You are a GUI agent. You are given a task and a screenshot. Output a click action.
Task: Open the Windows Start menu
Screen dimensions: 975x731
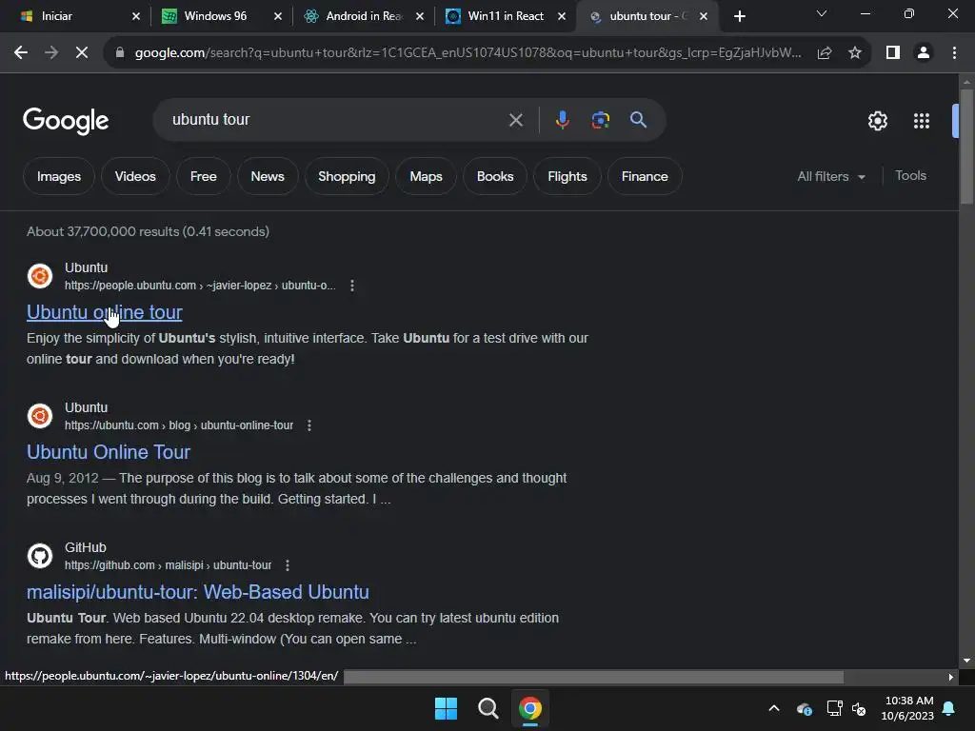coord(446,708)
